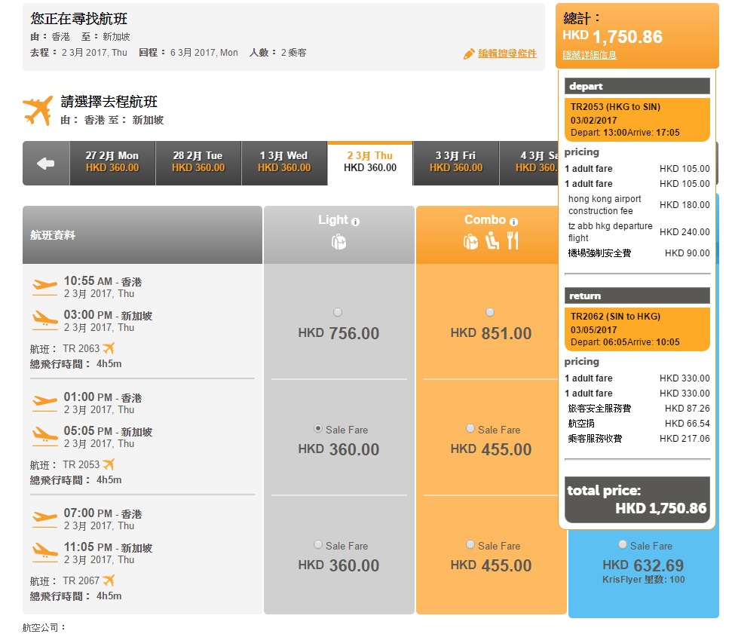The height and width of the screenshot is (637, 729).
Task: Choose Light fare HKD 756.00 for TR 2063
Action: pyautogui.click(x=338, y=312)
